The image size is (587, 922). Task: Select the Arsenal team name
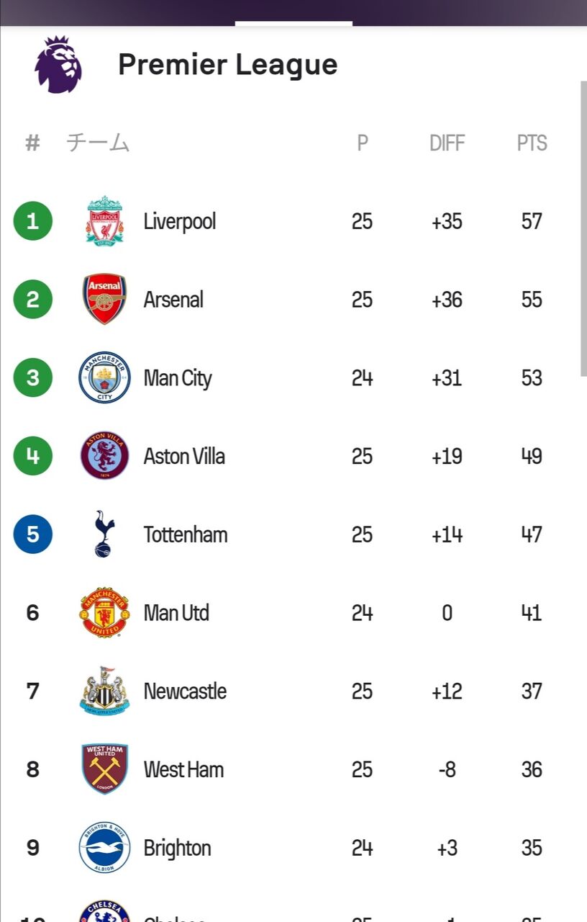(x=173, y=300)
